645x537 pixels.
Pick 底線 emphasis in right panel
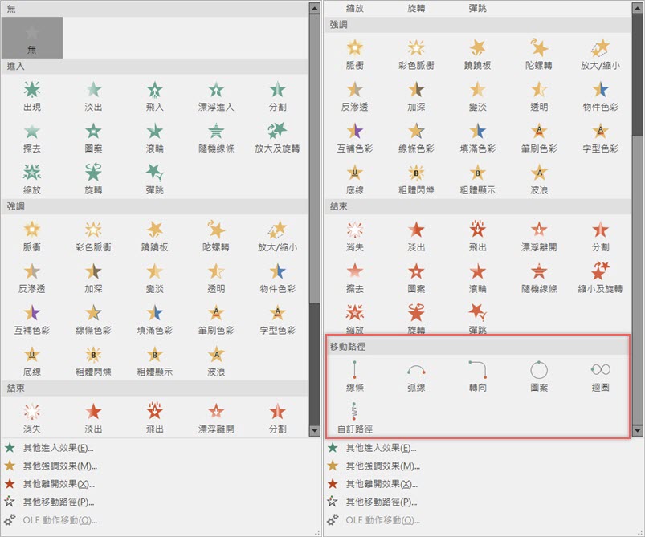point(354,179)
